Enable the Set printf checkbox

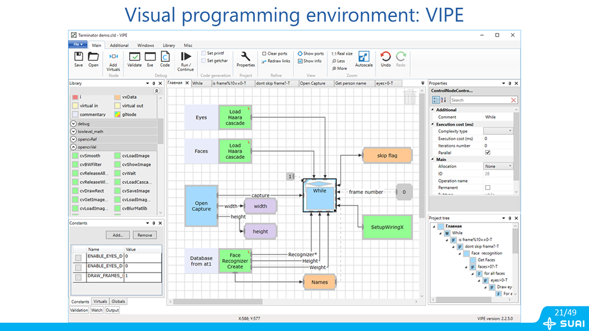pos(203,53)
